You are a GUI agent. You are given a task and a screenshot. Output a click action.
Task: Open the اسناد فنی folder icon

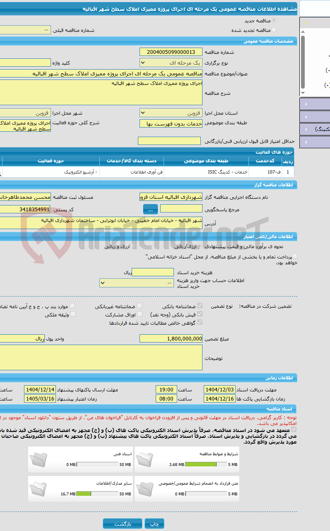[39, 459]
